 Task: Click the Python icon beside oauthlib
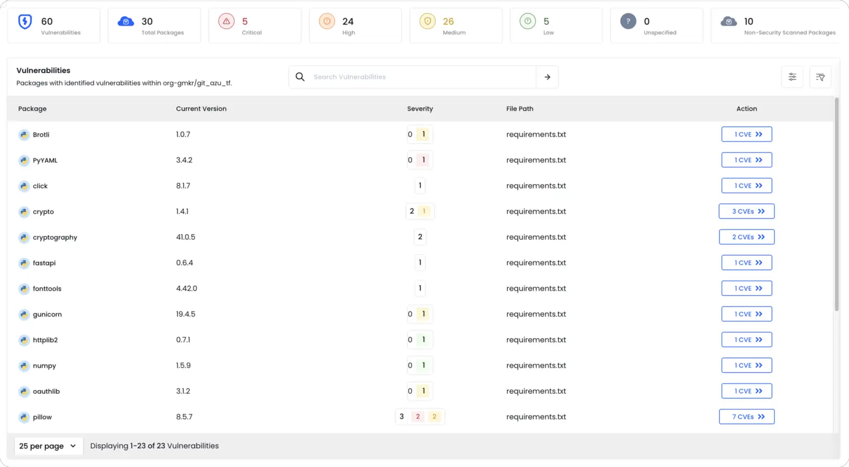24,391
